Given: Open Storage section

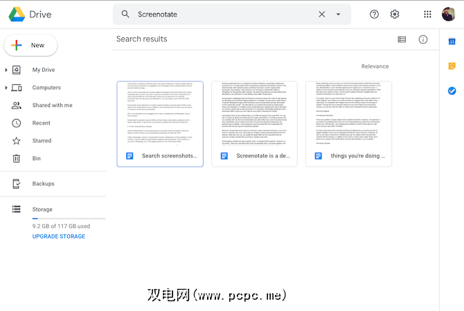Looking at the screenshot, I should [x=42, y=209].
